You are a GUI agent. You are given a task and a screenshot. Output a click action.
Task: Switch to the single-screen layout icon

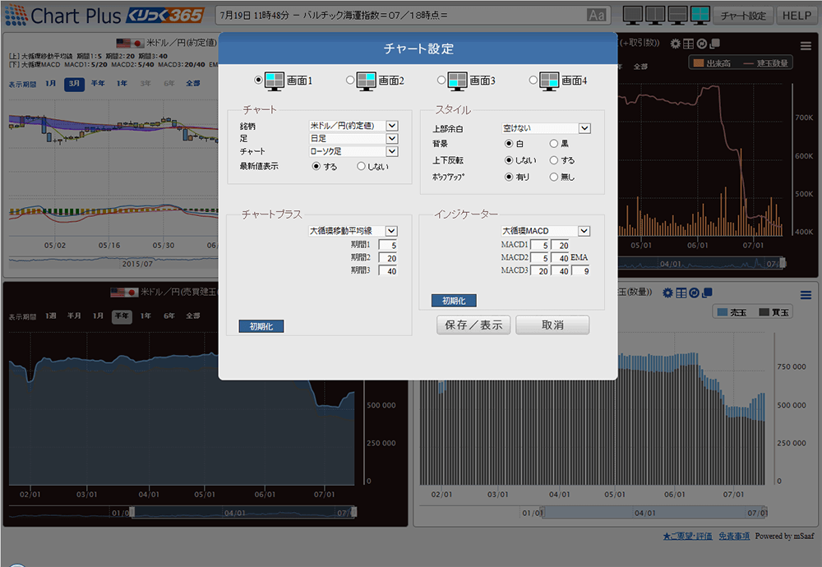[x=633, y=14]
